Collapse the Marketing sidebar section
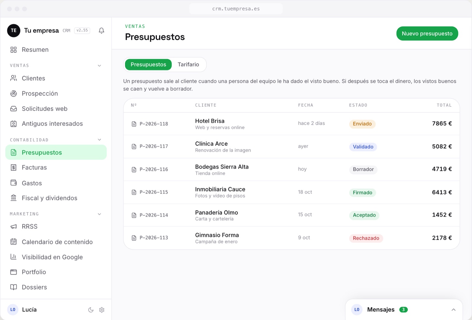Viewport: 472px width, 320px height. [x=99, y=214]
